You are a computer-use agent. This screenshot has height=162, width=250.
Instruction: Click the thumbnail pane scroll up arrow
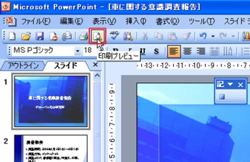tap(97, 75)
